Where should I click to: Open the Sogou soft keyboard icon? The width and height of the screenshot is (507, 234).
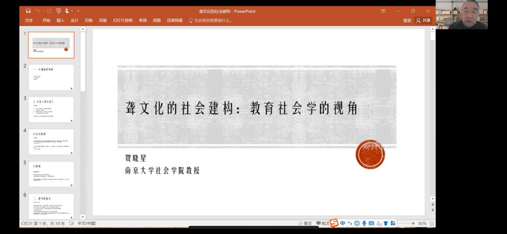click(371, 223)
